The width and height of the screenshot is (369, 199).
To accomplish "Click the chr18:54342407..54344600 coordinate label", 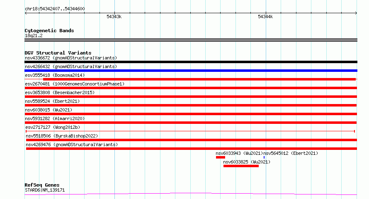I will (55, 9).
